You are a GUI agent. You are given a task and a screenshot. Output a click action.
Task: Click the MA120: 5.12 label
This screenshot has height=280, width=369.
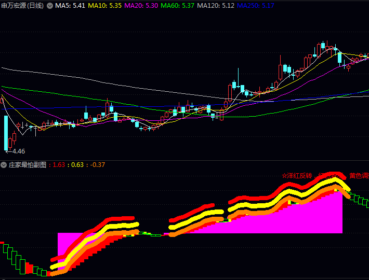[x=216, y=6]
